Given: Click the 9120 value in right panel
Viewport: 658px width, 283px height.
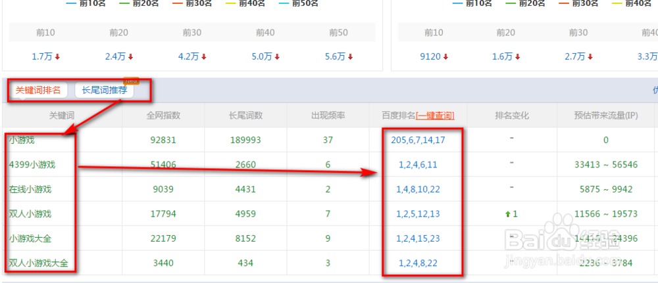Looking at the screenshot, I should [431, 56].
